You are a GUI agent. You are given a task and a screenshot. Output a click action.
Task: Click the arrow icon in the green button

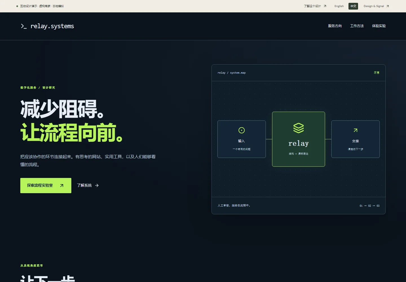click(62, 186)
